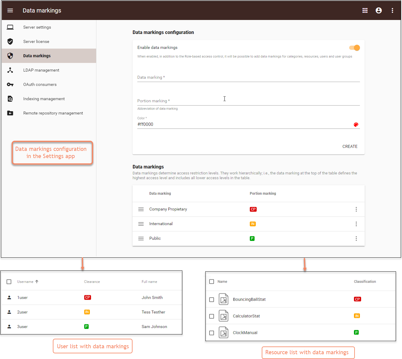Go to Server settings in sidebar

pyautogui.click(x=37, y=27)
